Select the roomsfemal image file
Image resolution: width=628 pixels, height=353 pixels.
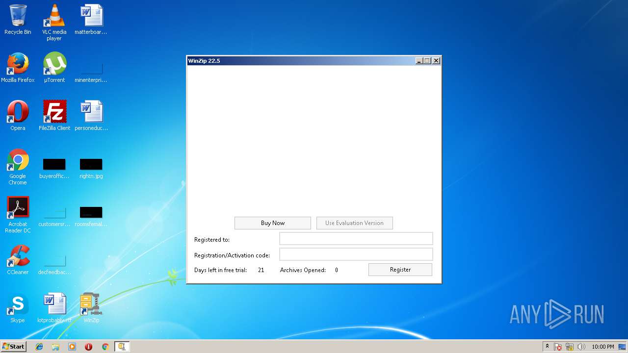pos(91,216)
